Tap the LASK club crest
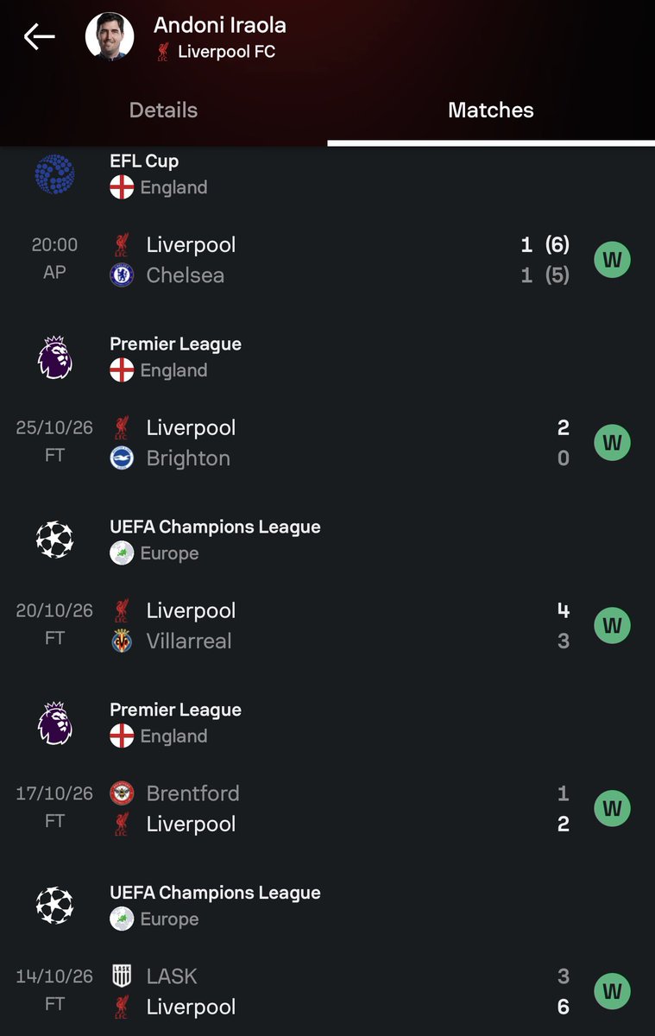Screen dimensions: 655x1036 click(x=122, y=976)
